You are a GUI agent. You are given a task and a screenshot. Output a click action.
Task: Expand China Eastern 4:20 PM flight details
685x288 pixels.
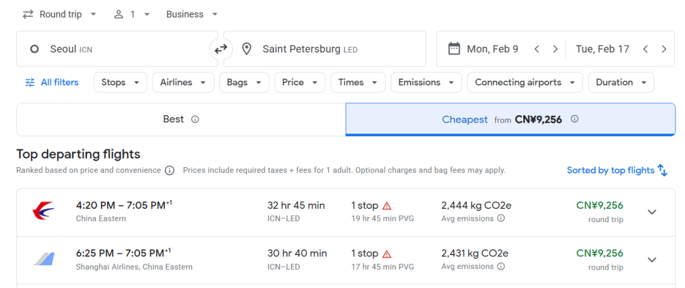[652, 212]
